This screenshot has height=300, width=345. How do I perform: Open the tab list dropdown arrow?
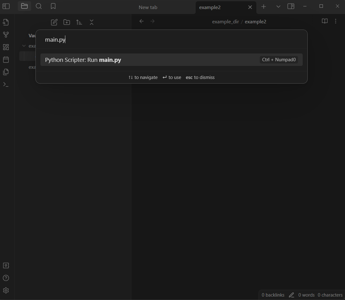pos(278,7)
